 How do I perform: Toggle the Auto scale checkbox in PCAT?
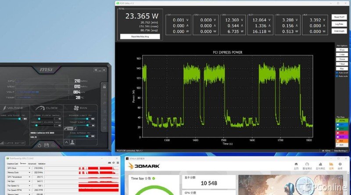337,76
